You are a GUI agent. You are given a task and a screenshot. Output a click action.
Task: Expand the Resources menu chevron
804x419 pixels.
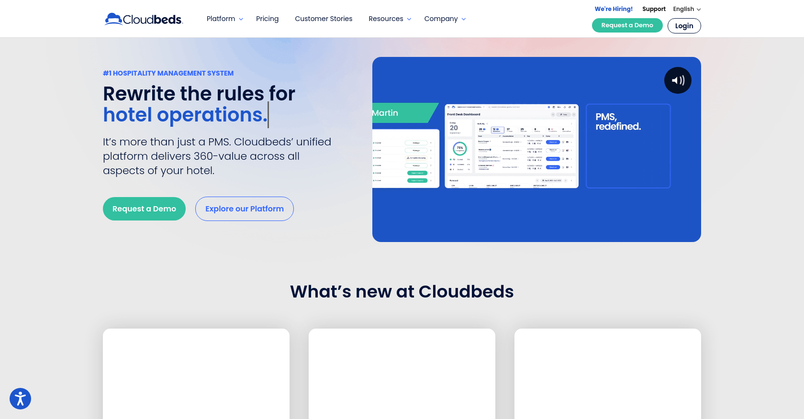(409, 19)
